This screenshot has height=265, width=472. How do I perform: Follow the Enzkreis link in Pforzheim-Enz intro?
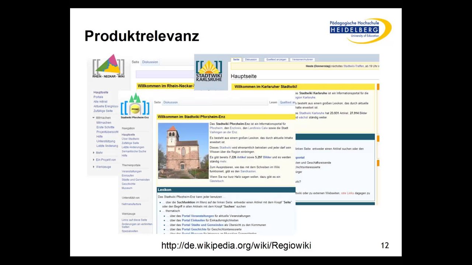click(x=235, y=128)
